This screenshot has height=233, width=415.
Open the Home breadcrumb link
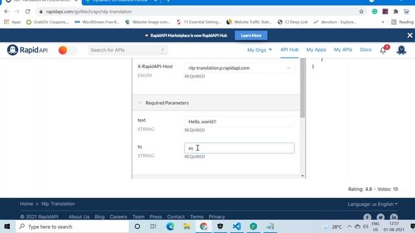27,204
